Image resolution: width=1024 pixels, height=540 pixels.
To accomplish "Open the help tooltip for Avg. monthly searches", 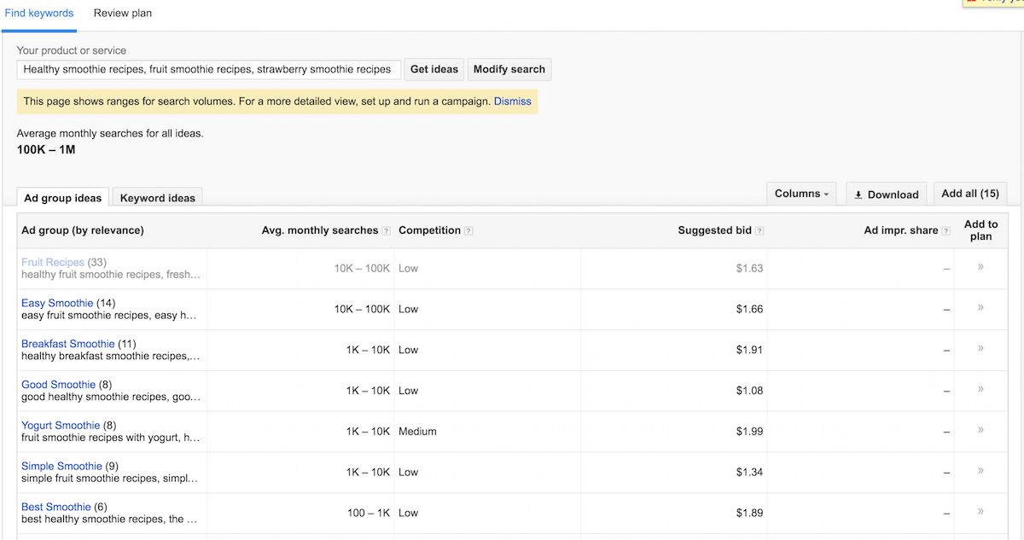I will pos(388,230).
